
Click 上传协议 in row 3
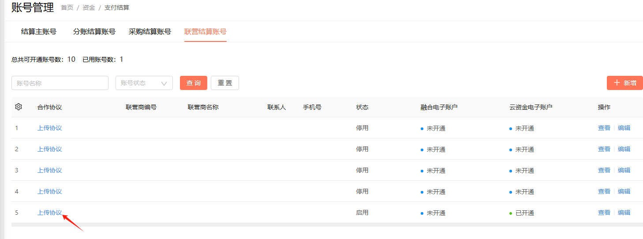[50, 170]
